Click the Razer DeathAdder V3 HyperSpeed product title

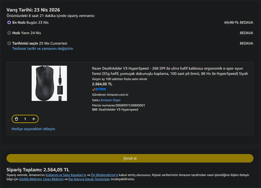170,71
